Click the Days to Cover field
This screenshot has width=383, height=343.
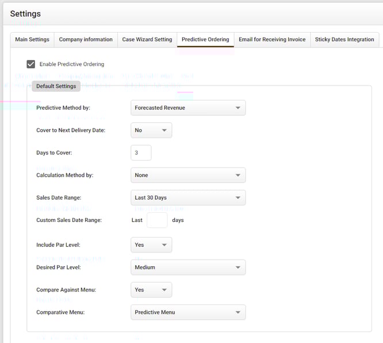pyautogui.click(x=141, y=153)
